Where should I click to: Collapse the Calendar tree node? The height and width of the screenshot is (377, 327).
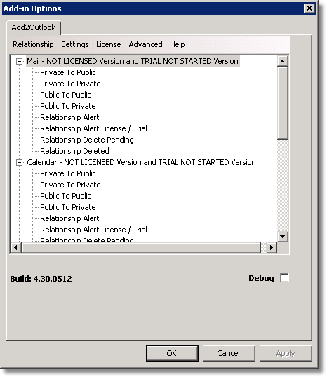[19, 163]
